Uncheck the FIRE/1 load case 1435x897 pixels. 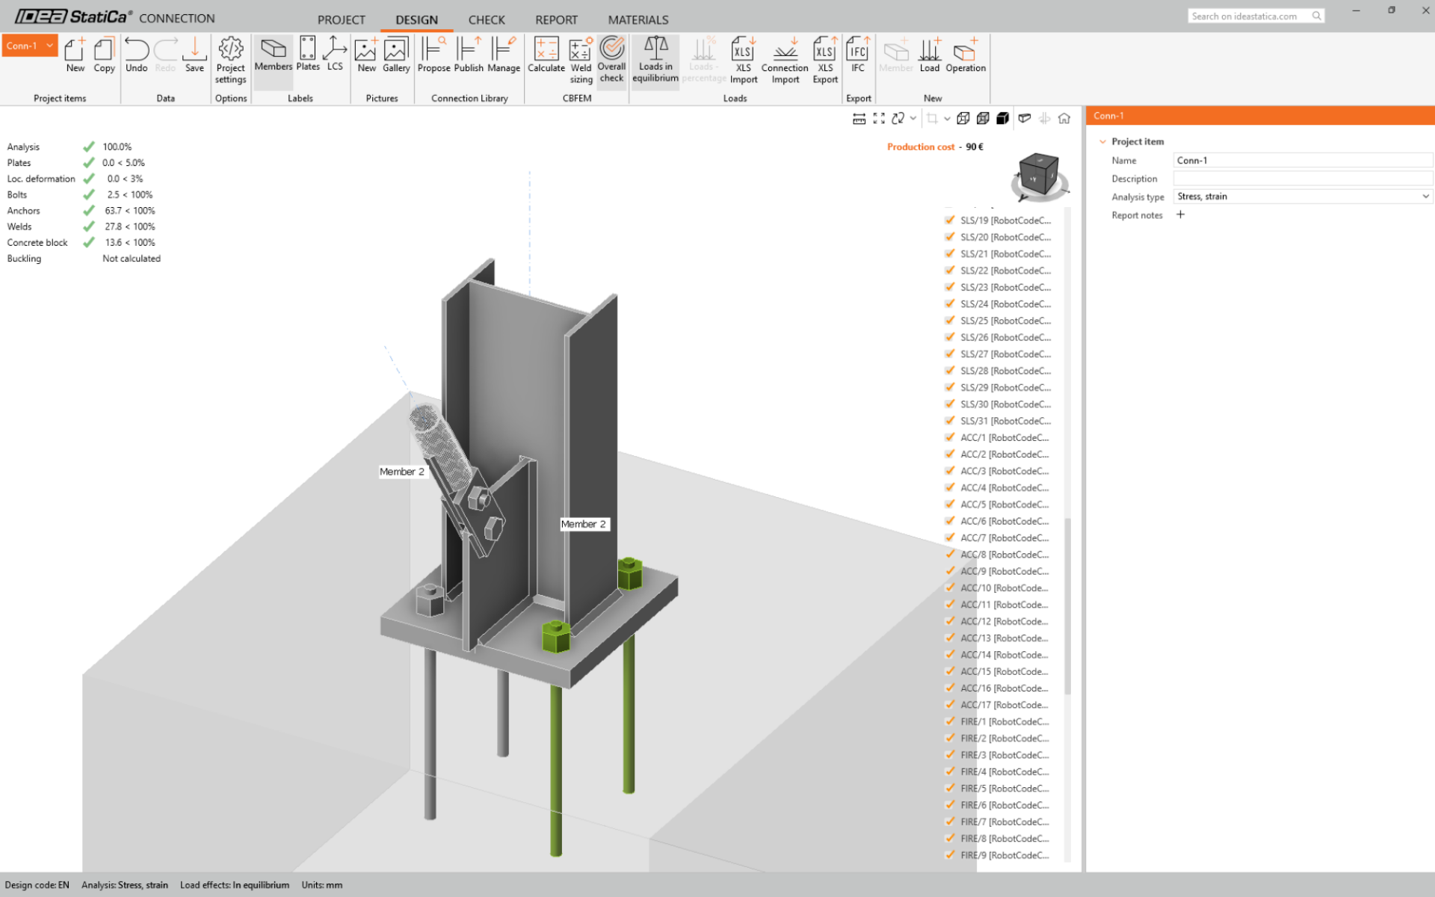(949, 721)
